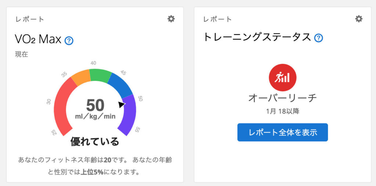
Task: Click the 優れている rating label
Action: coord(95,141)
